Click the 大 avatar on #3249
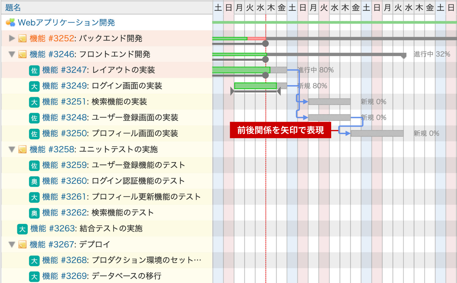Image resolution: width=457 pixels, height=283 pixels. 34,86
